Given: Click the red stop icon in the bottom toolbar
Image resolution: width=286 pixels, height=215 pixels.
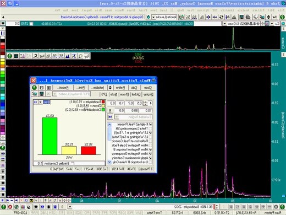Looking at the screenshot, I should [x=10, y=207].
